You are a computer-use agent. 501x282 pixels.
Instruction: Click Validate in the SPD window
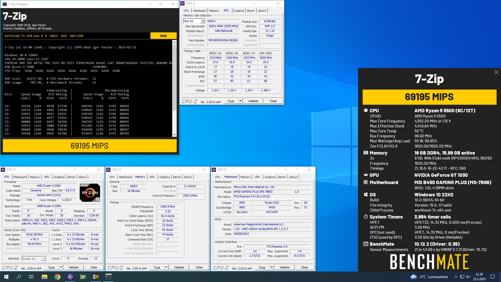pyautogui.click(x=253, y=101)
